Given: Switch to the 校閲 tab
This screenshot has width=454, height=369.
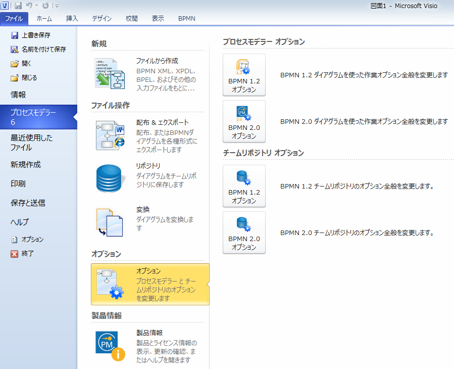Looking at the screenshot, I should (131, 19).
